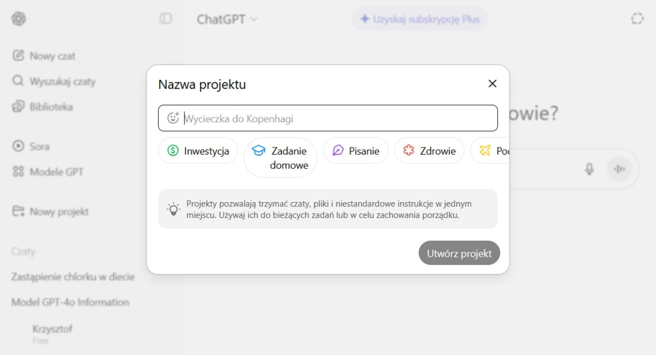Click the green dollar icon on Inwestycja
The height and width of the screenshot is (355, 656).
pyautogui.click(x=173, y=151)
